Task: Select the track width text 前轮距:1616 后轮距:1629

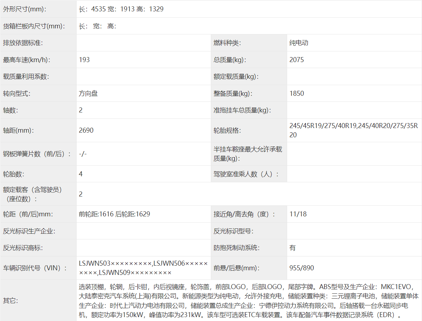Action: (x=114, y=214)
